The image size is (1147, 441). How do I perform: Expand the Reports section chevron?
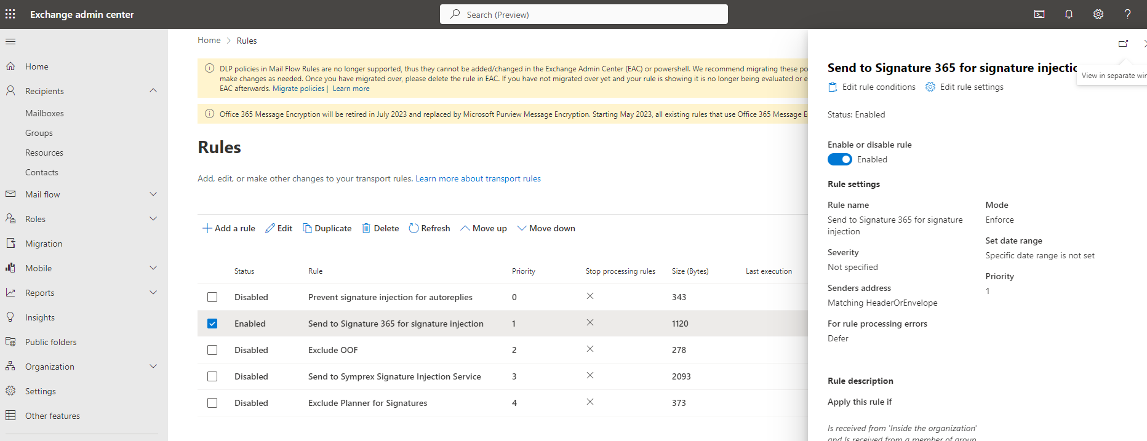153,292
